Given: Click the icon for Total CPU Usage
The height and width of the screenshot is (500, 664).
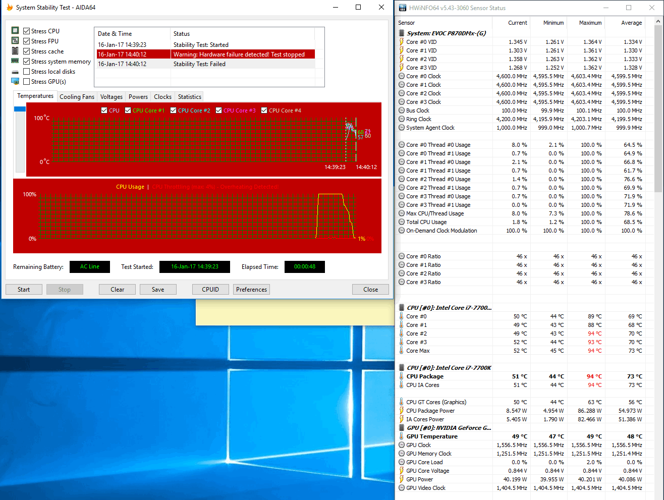Looking at the screenshot, I should pos(402,222).
